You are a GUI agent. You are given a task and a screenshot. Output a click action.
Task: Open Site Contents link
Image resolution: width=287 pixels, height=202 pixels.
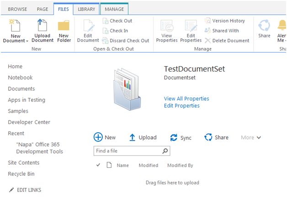pos(24,163)
